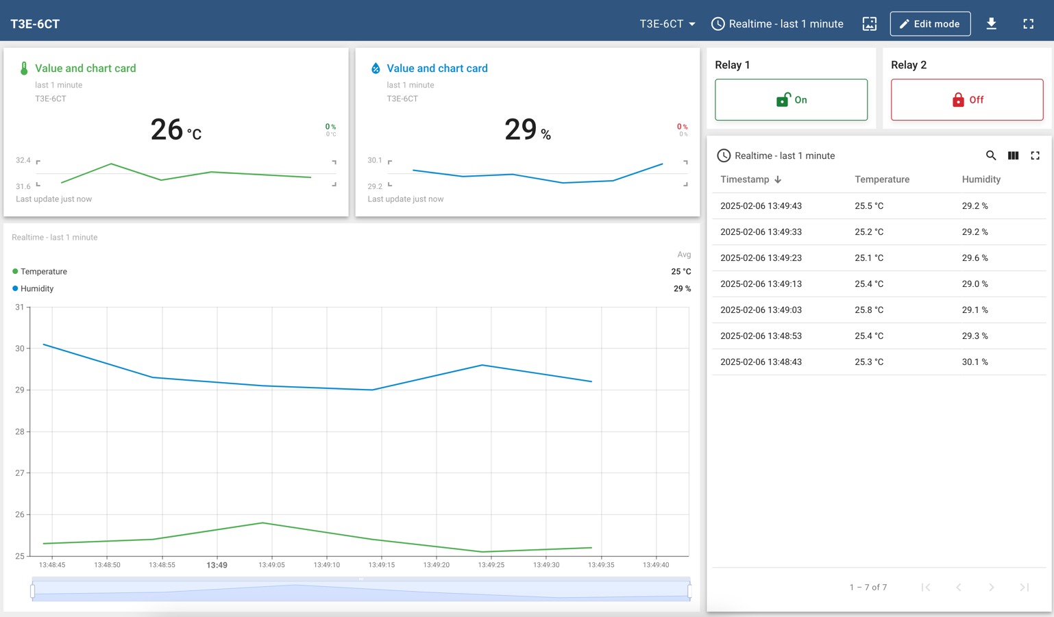Click the Edit mode button

(x=929, y=24)
